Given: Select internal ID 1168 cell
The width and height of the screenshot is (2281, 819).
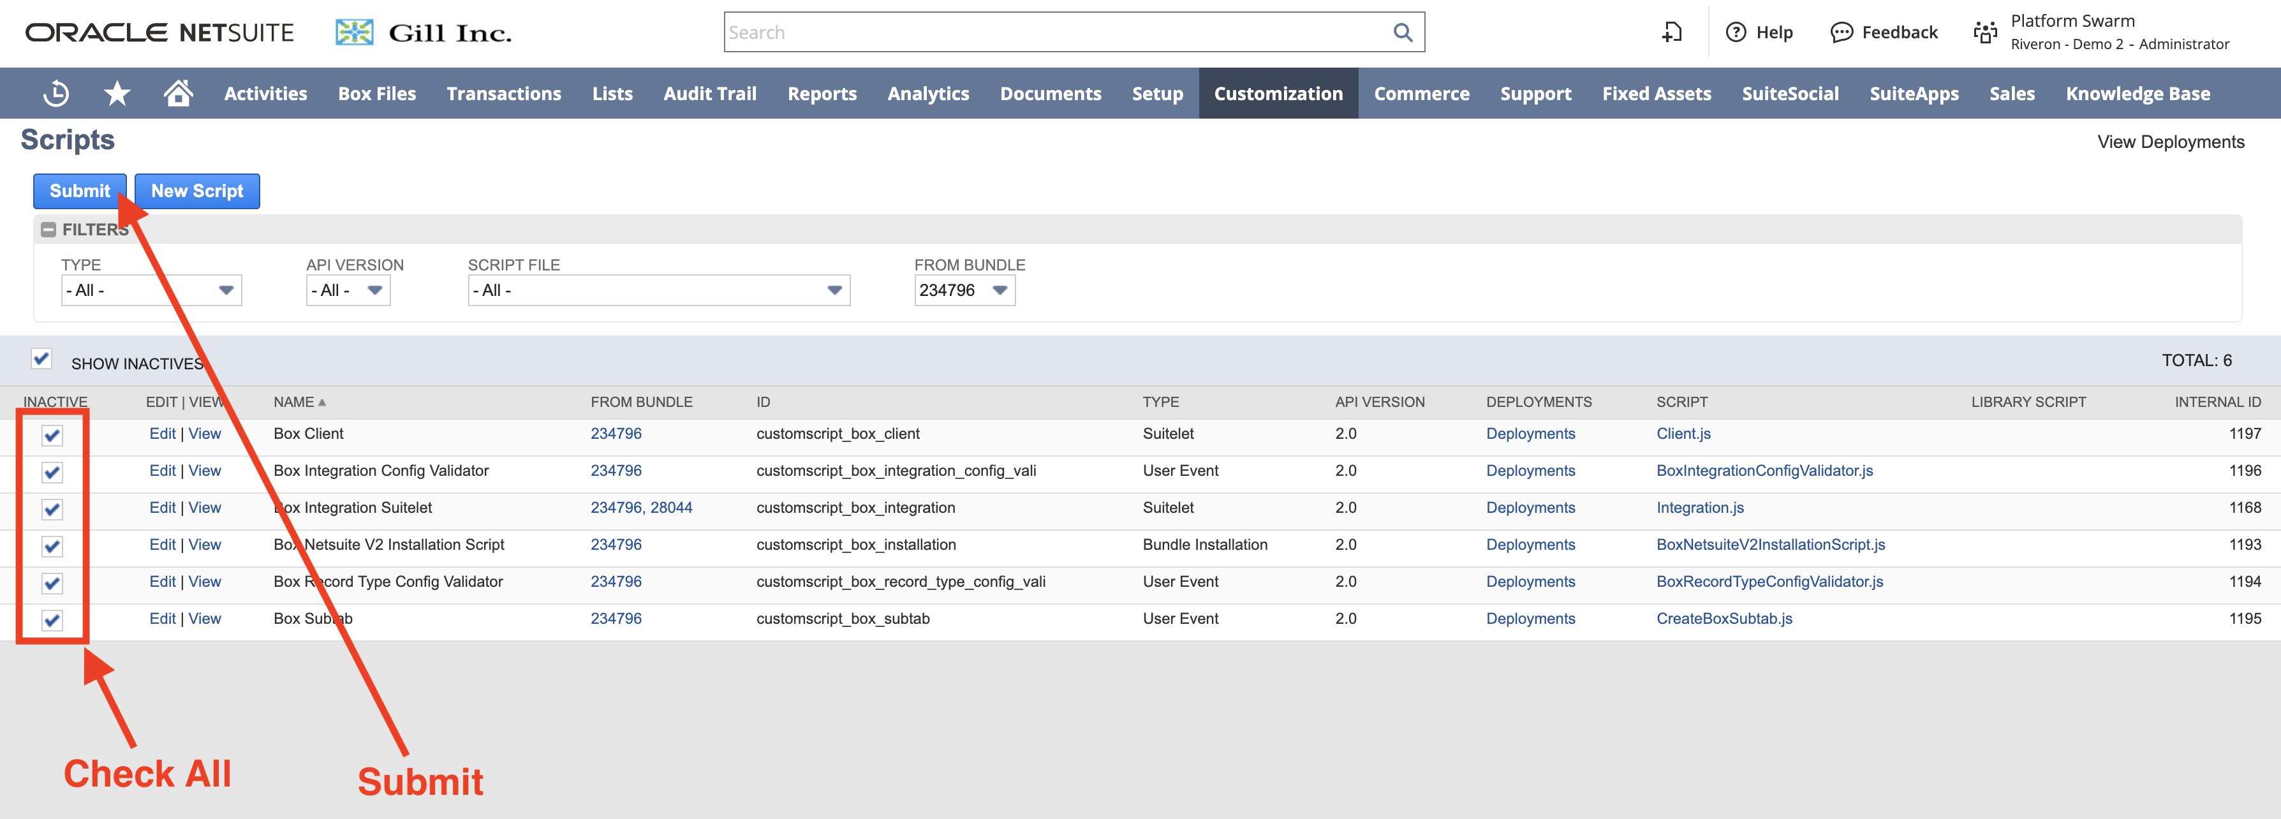Looking at the screenshot, I should [2245, 508].
